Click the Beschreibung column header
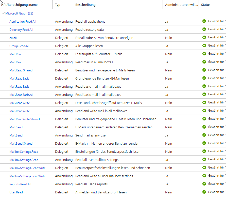The height and width of the screenshot is (199, 226). (x=85, y=5)
